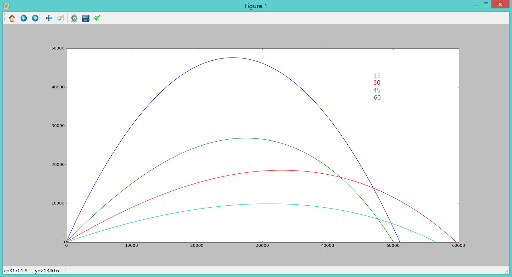Go back to the previous view
Image resolution: width=512 pixels, height=277 pixels.
pos(24,18)
